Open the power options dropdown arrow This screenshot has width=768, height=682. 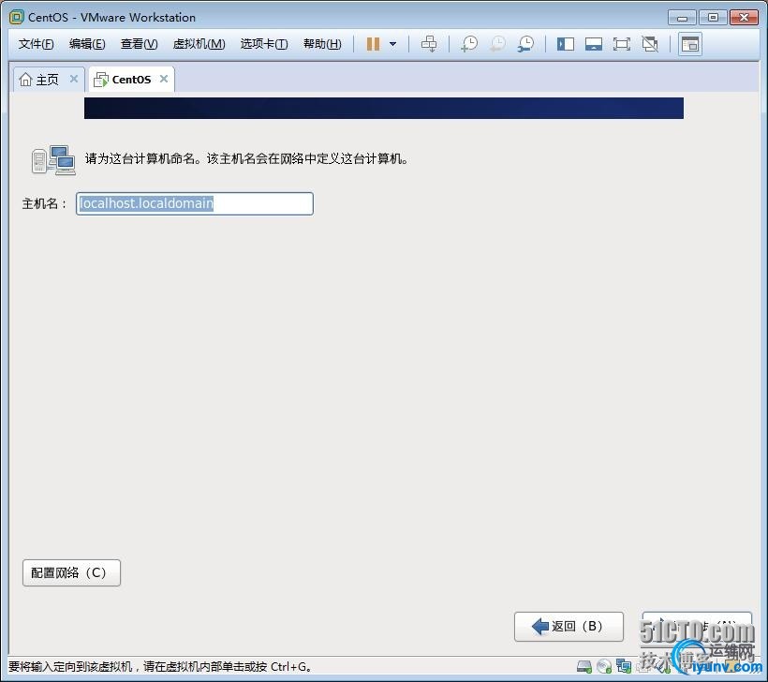392,44
